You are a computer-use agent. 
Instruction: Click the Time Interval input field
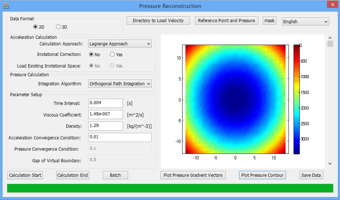click(x=106, y=103)
